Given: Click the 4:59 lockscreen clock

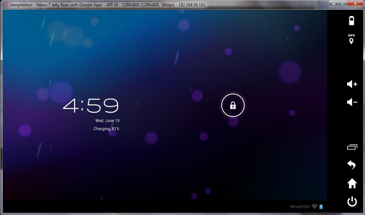Looking at the screenshot, I should click(91, 105).
